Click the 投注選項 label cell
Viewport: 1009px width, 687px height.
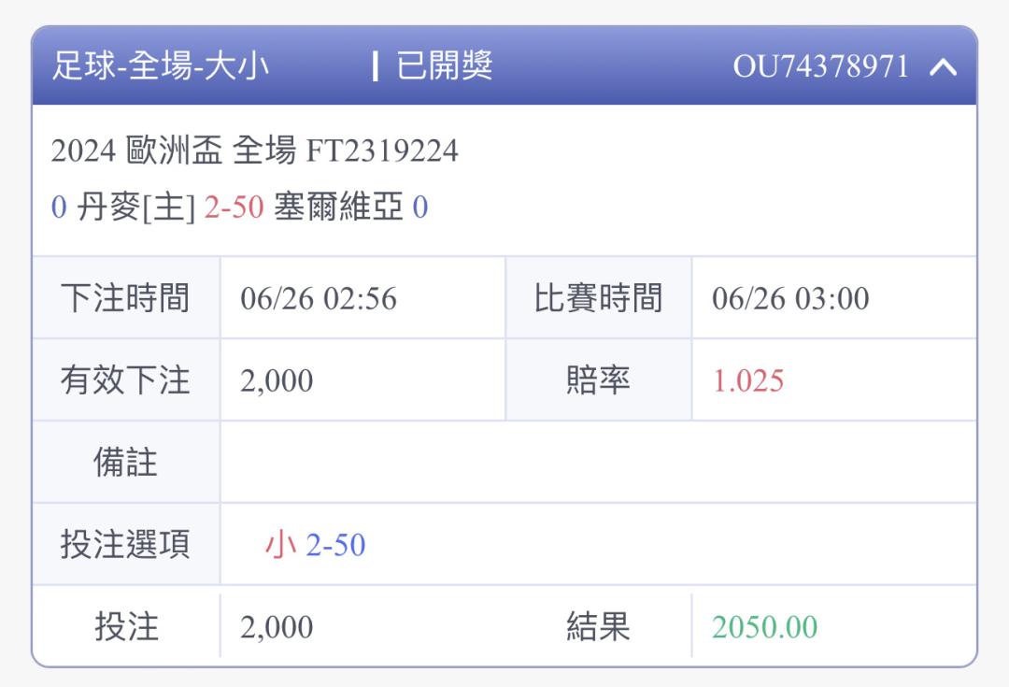(125, 544)
